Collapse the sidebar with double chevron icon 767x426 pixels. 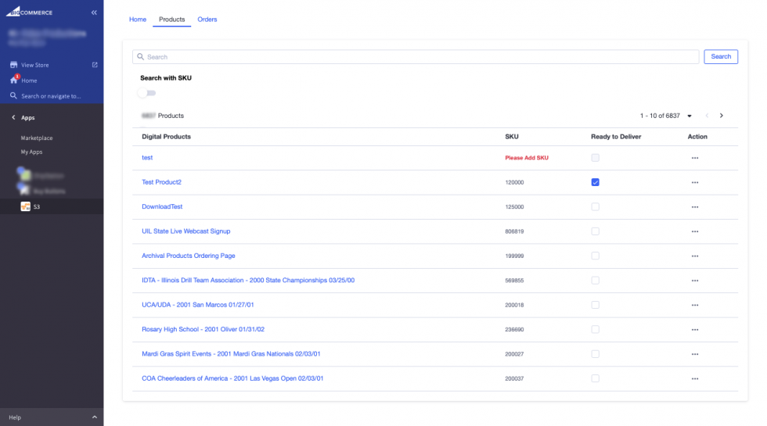[x=95, y=13]
